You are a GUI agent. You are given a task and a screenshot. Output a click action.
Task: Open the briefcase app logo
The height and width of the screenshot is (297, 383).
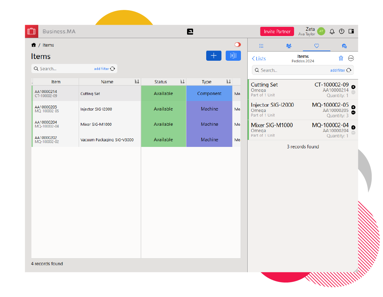pyautogui.click(x=32, y=31)
